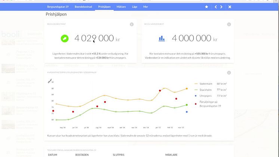
Task: Open the Bergsundsgatan 19 tab
Action: pos(58,7)
